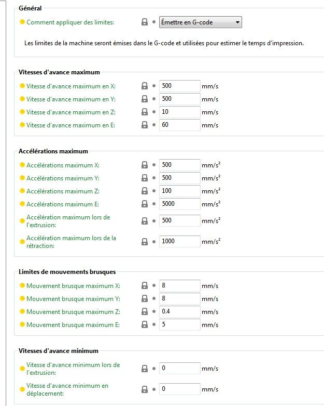
Task: Toggle lock beside Vitesse d'avance maximum en X
Action: 145,86
